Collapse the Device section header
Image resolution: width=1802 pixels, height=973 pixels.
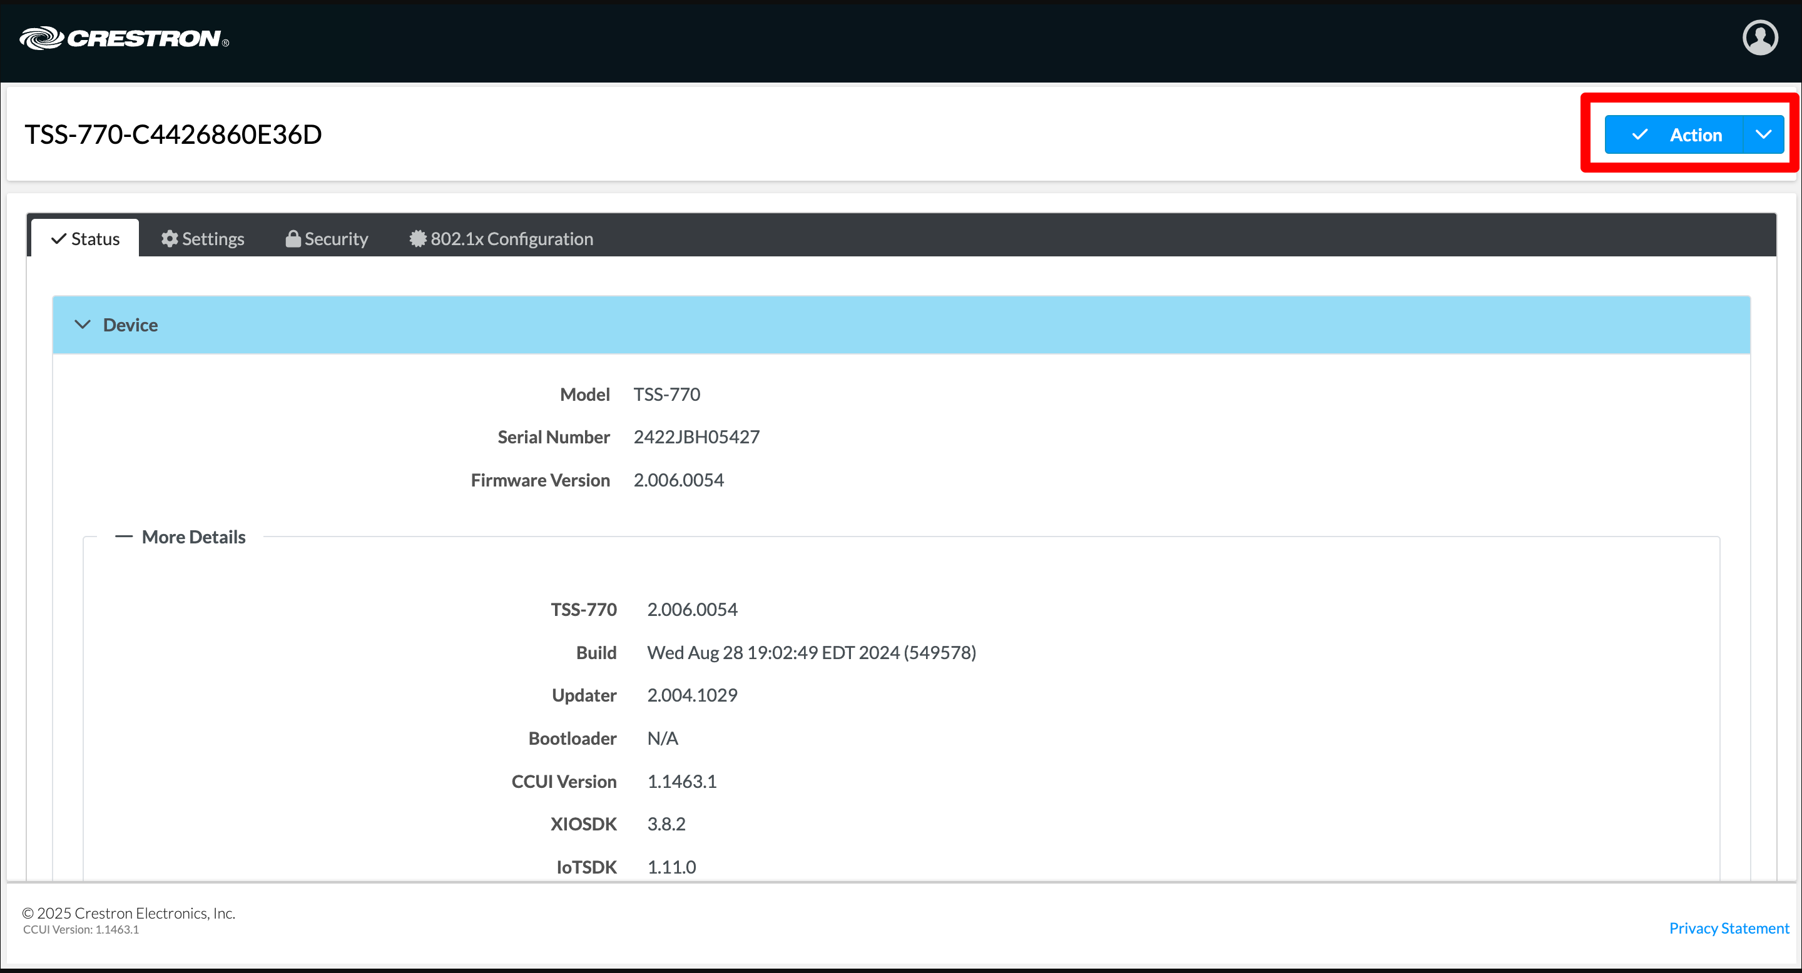click(x=901, y=325)
